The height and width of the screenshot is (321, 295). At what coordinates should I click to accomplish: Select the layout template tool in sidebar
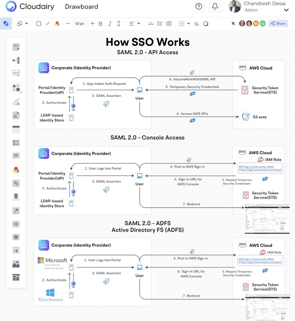coord(16,277)
